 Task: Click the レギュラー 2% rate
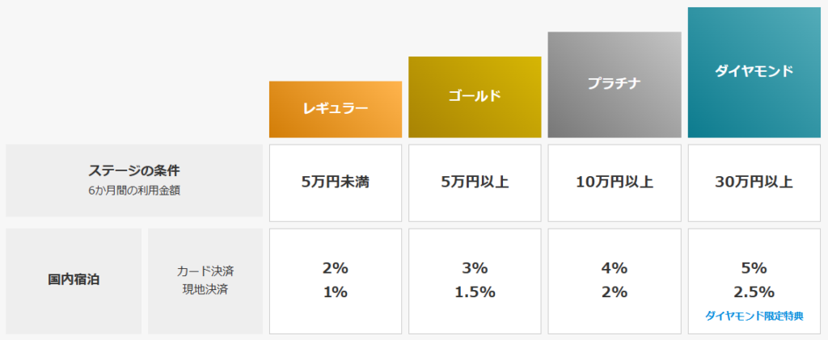[335, 268]
